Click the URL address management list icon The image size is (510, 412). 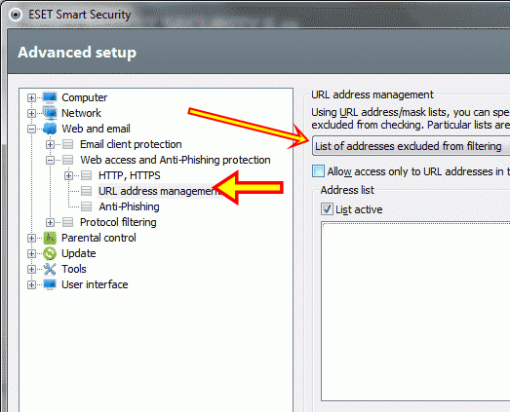(x=86, y=191)
